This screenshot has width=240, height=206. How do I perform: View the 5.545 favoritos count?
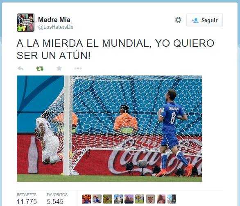click(55, 201)
